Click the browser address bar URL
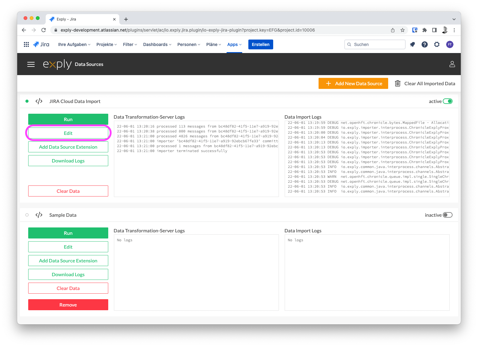 pyautogui.click(x=188, y=30)
